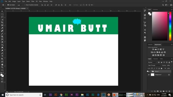
Task: Add a Brightness/Contrast adjustment
Action: click(153, 49)
